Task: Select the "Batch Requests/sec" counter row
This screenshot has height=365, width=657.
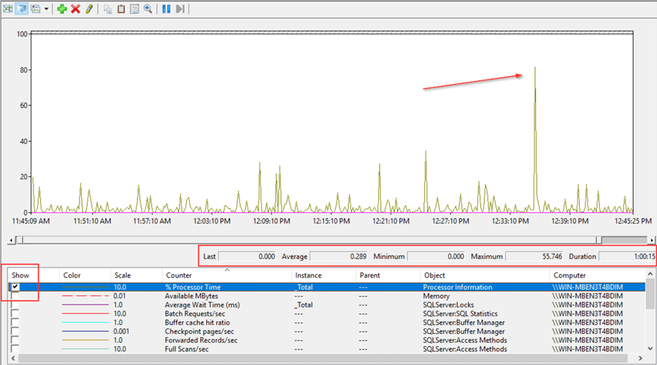Action: point(327,313)
